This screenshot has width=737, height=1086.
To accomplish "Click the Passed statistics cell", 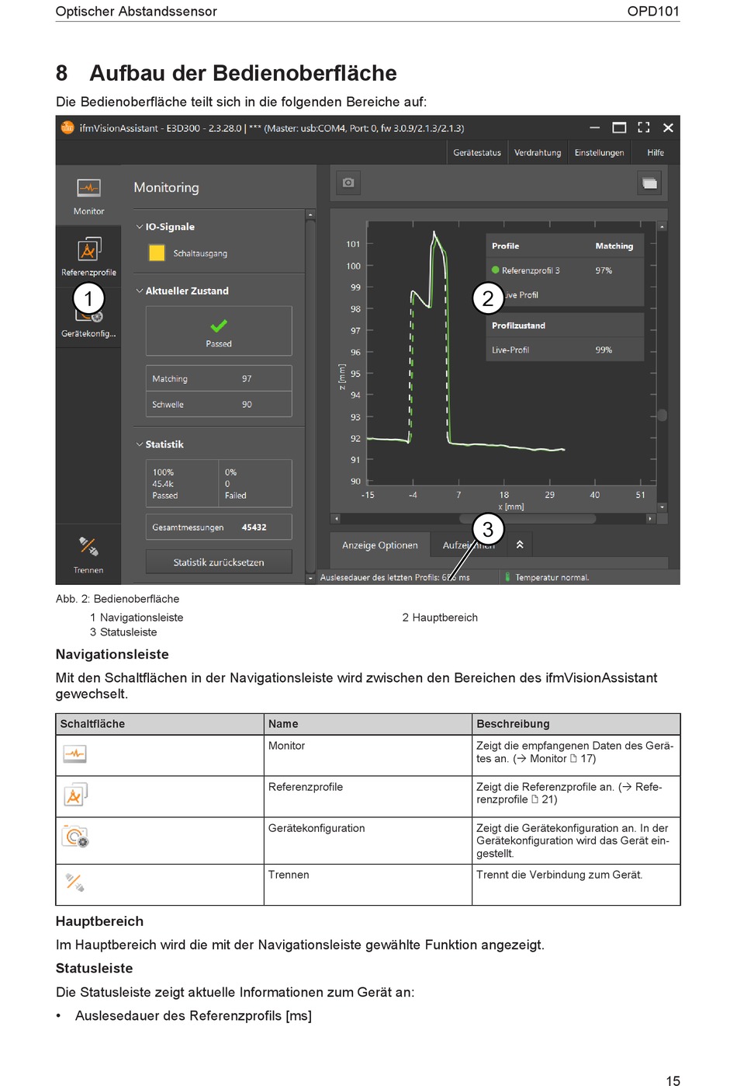I will [x=182, y=483].
